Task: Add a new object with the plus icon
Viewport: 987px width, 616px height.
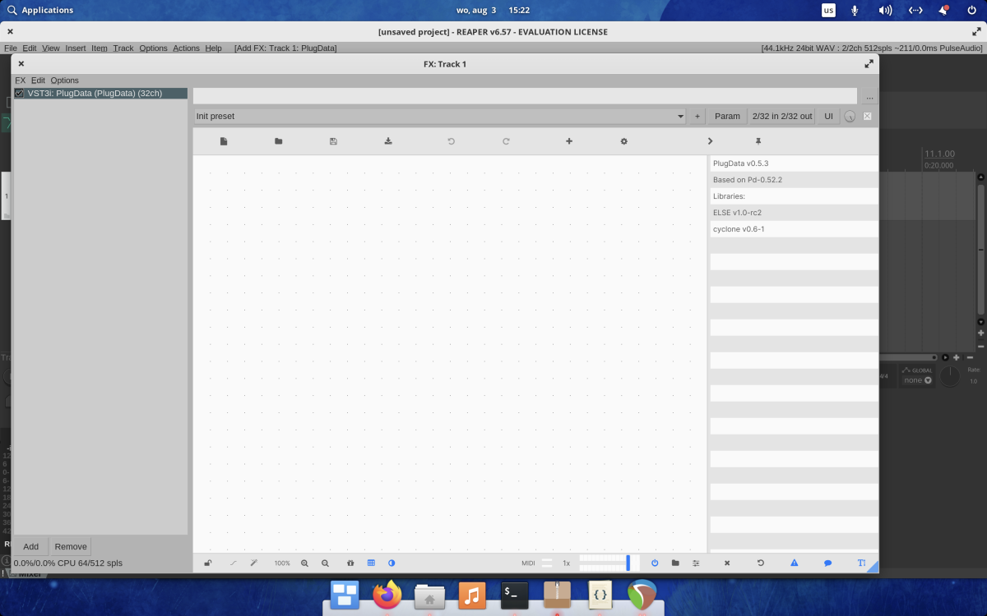Action: pyautogui.click(x=569, y=141)
